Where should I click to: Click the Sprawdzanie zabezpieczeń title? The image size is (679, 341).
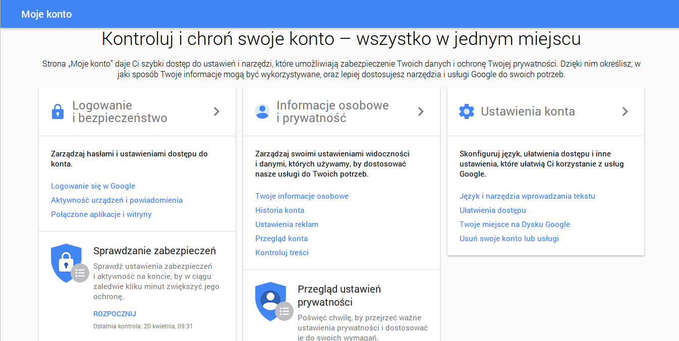pyautogui.click(x=155, y=251)
